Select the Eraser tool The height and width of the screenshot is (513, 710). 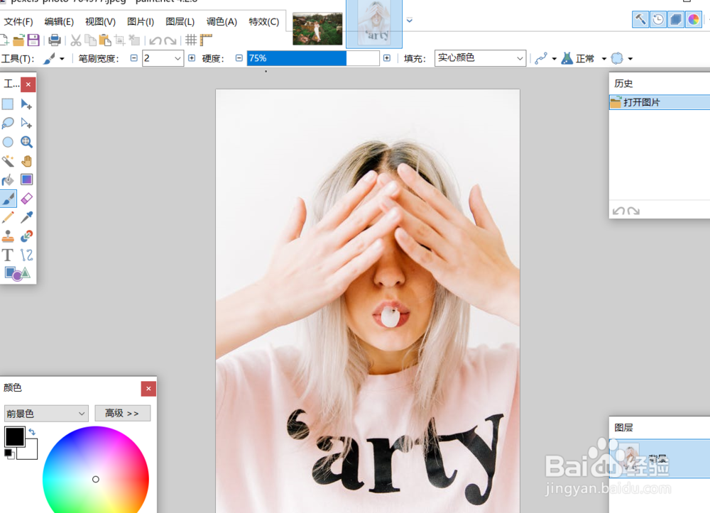click(x=26, y=199)
